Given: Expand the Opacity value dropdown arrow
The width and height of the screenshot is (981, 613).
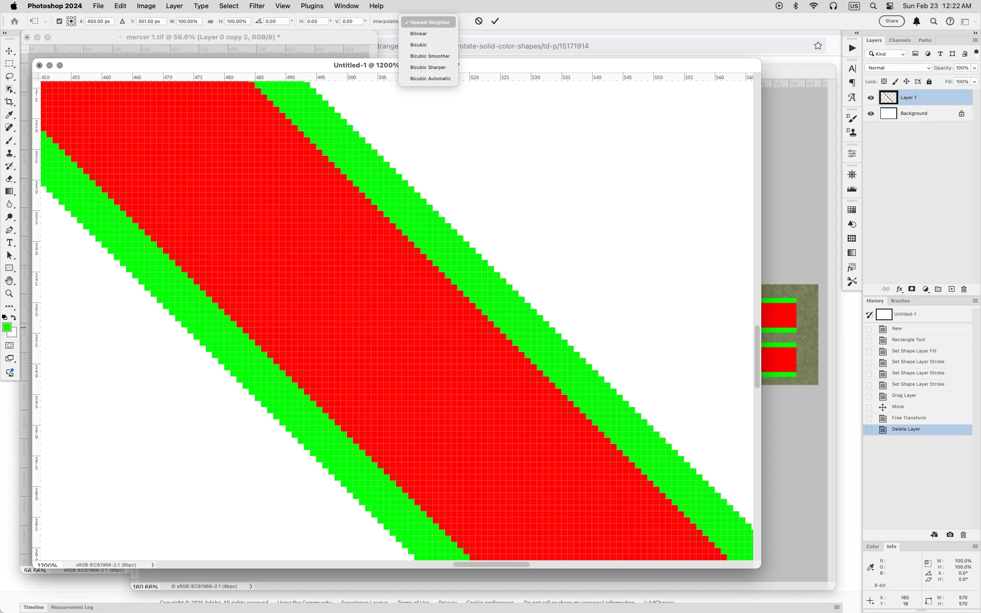Looking at the screenshot, I should [974, 68].
